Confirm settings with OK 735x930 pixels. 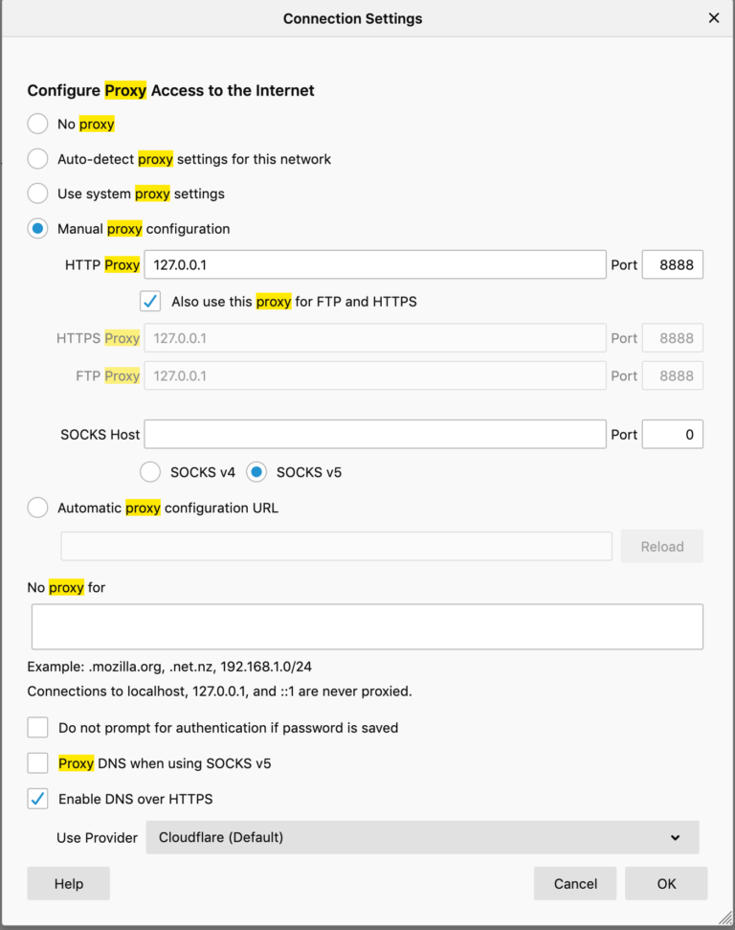666,883
